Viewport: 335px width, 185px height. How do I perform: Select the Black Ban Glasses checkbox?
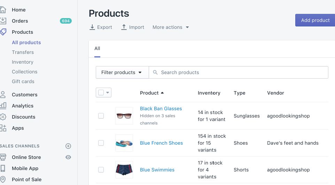(101, 116)
